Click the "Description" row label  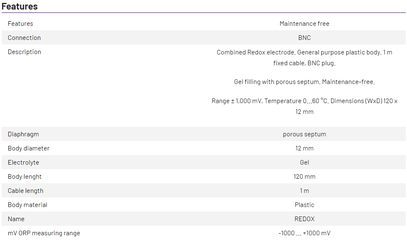click(x=24, y=52)
